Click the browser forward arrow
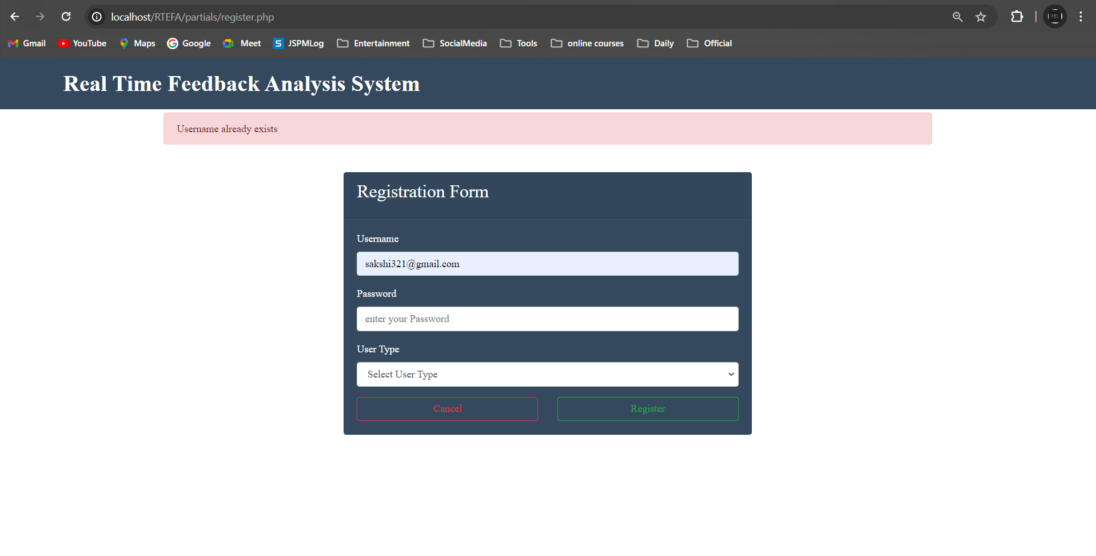Viewport: 1096px width, 556px height. [x=40, y=17]
